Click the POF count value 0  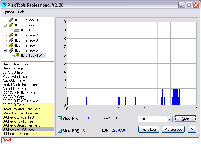(84, 130)
